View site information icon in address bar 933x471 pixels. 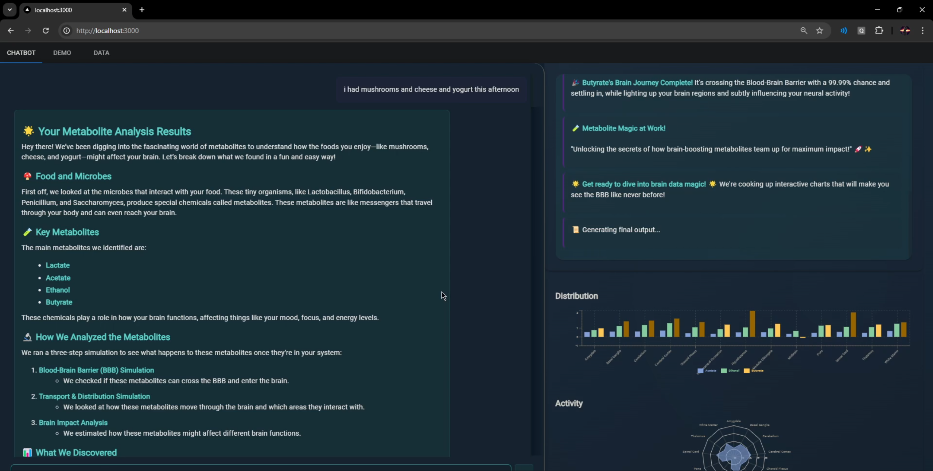tap(66, 31)
